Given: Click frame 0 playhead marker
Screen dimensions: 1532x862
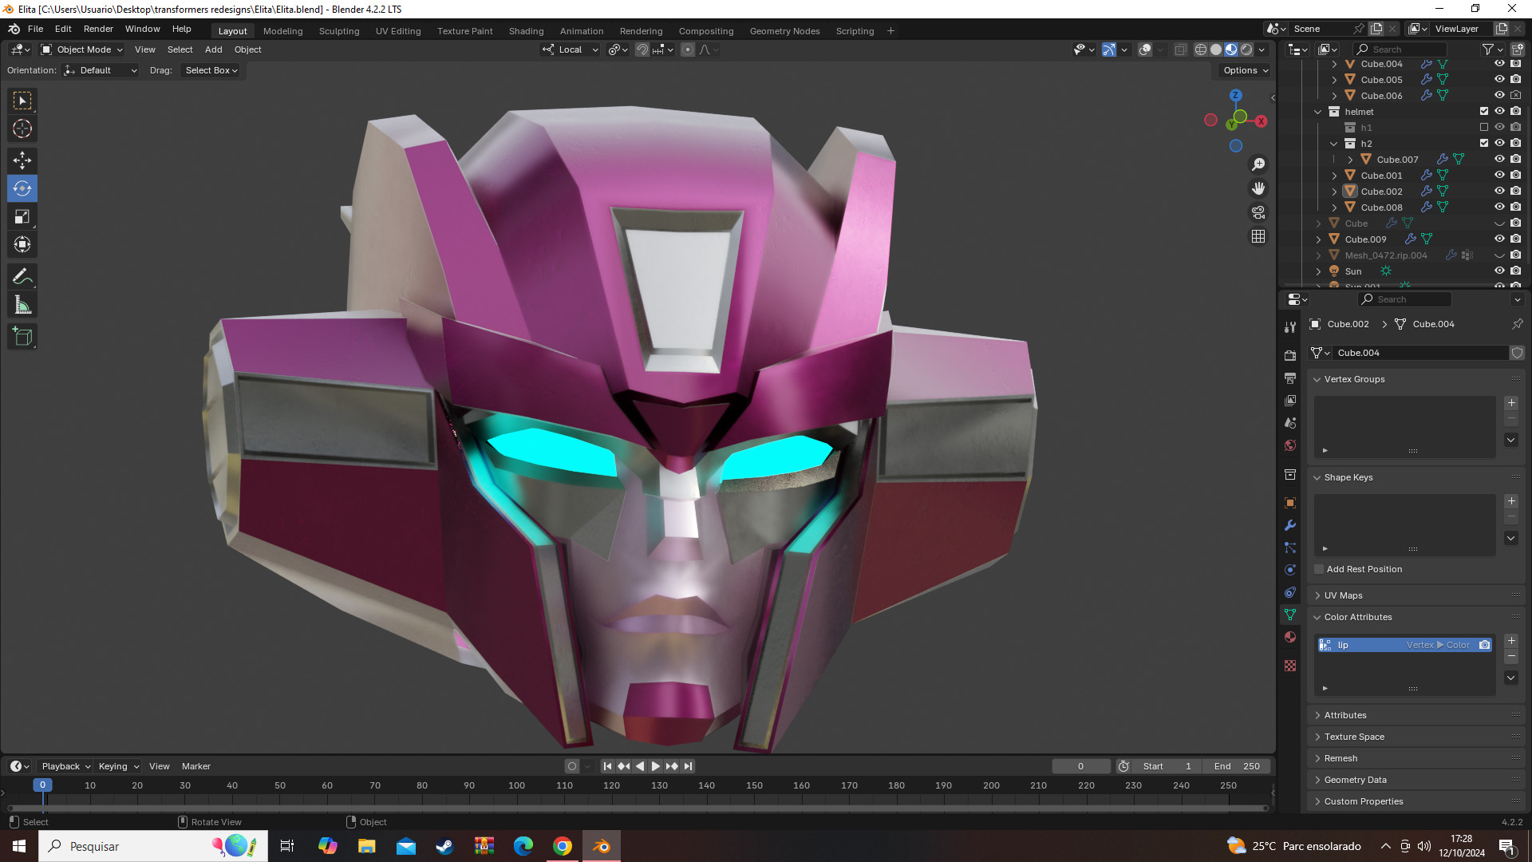Looking at the screenshot, I should pos(43,785).
